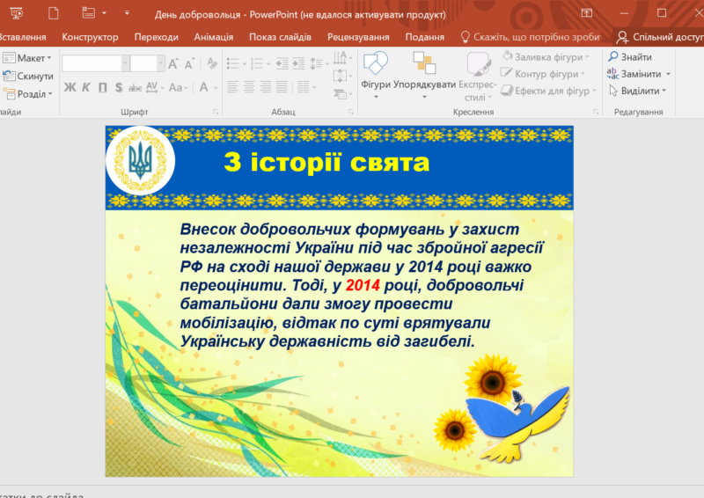Viewport: 704px width, 498px height.
Task: Click the 'Скажіть, що потрібно зробити' search field
Action: point(531,37)
